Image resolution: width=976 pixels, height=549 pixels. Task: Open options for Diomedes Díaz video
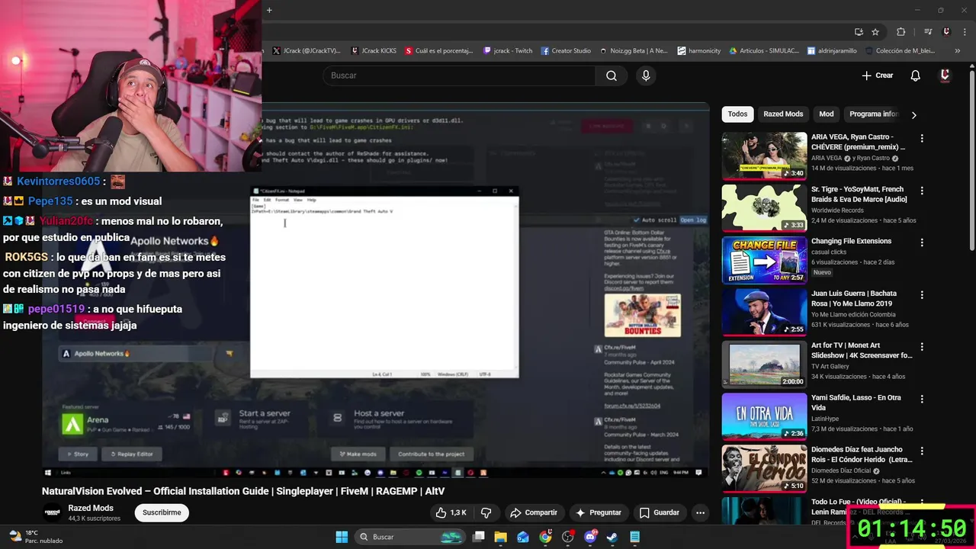[922, 451]
